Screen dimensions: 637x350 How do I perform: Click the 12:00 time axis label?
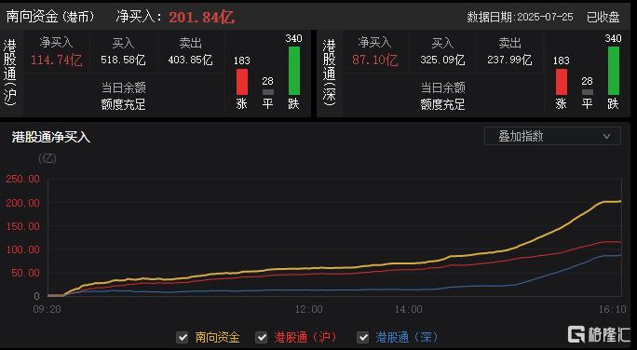309,309
